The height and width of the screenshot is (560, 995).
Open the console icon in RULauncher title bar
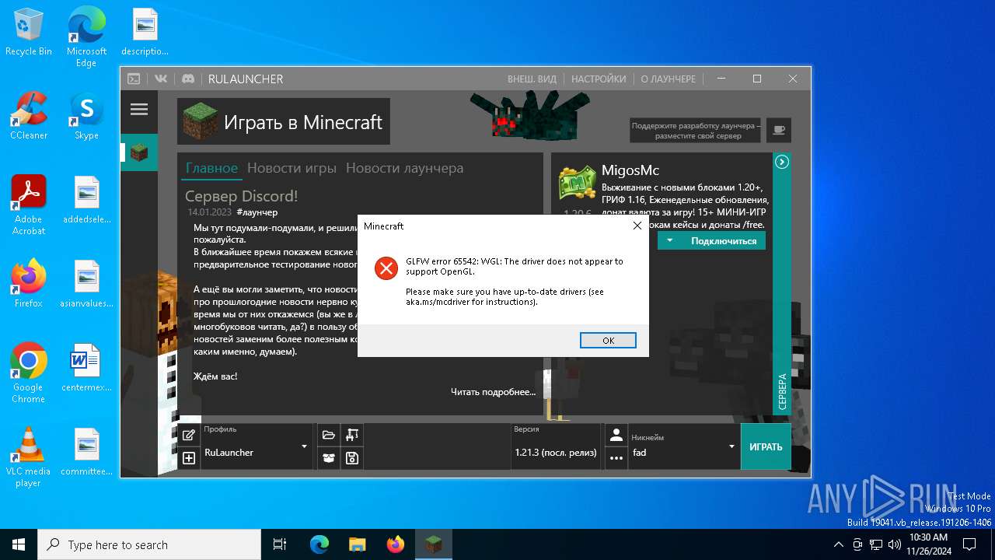134,79
